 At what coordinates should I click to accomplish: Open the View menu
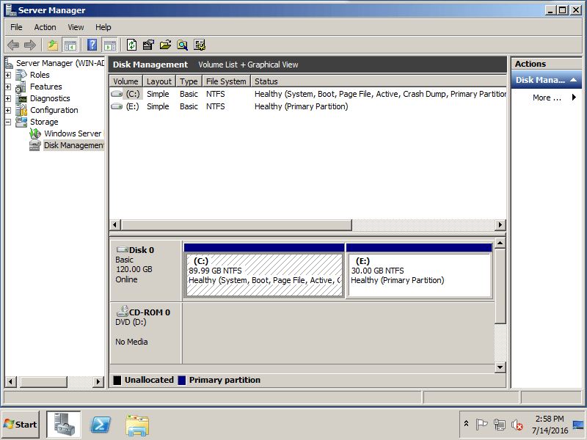click(x=76, y=27)
